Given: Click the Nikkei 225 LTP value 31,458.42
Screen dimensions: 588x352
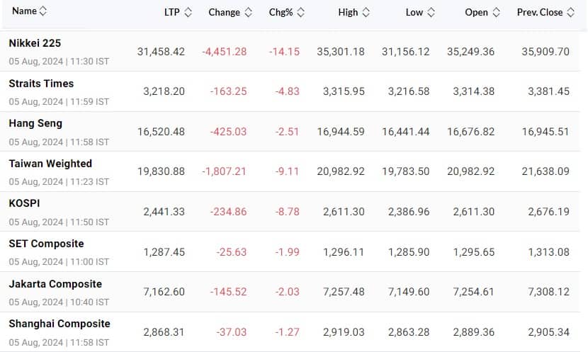Looking at the screenshot, I should point(161,52).
